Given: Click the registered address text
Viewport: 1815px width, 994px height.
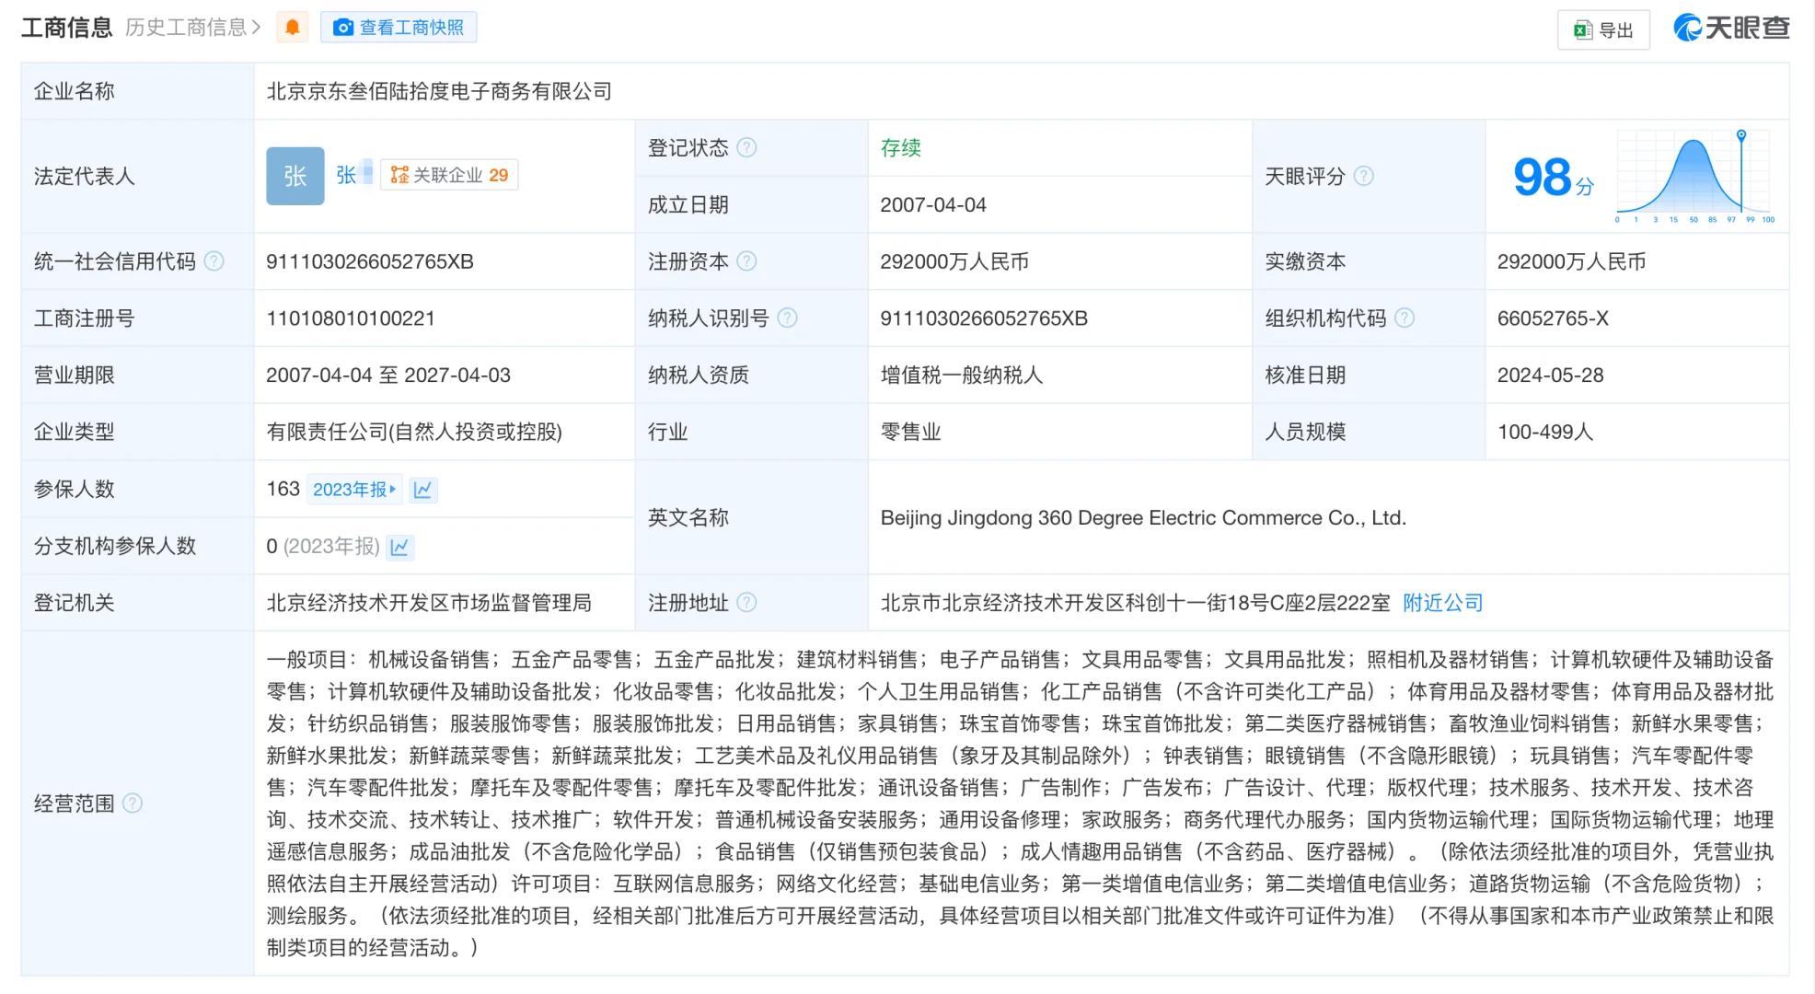Looking at the screenshot, I should tap(1135, 603).
